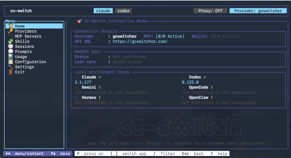Click the Skills: [0/0 Active] status
This screenshot has width=291, height=158.
(215, 36)
